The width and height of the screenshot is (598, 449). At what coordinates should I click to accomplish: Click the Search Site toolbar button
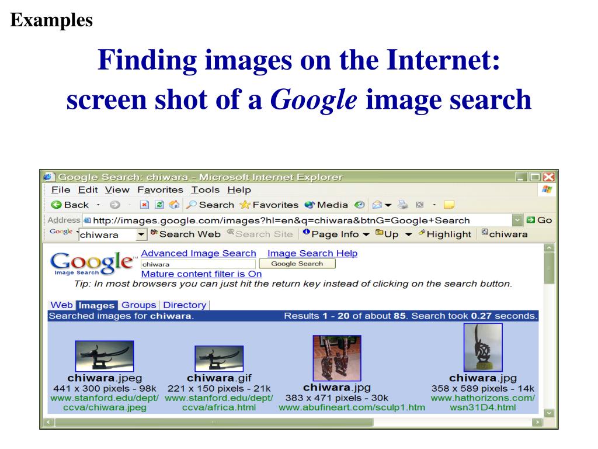click(x=260, y=234)
